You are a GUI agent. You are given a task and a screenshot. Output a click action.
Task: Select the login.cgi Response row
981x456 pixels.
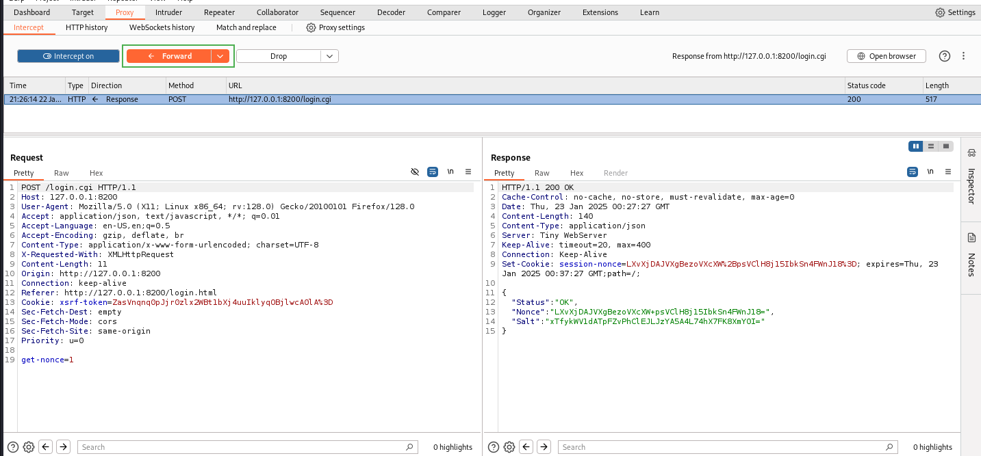492,99
